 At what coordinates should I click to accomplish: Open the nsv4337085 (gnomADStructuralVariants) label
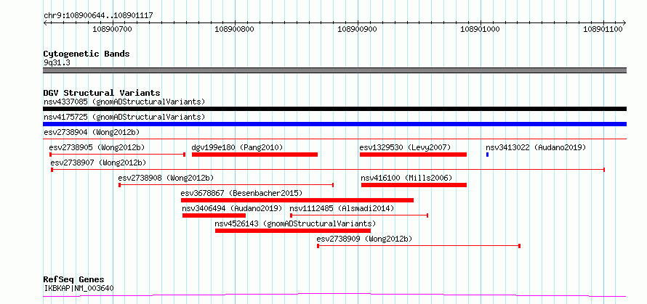[124, 102]
